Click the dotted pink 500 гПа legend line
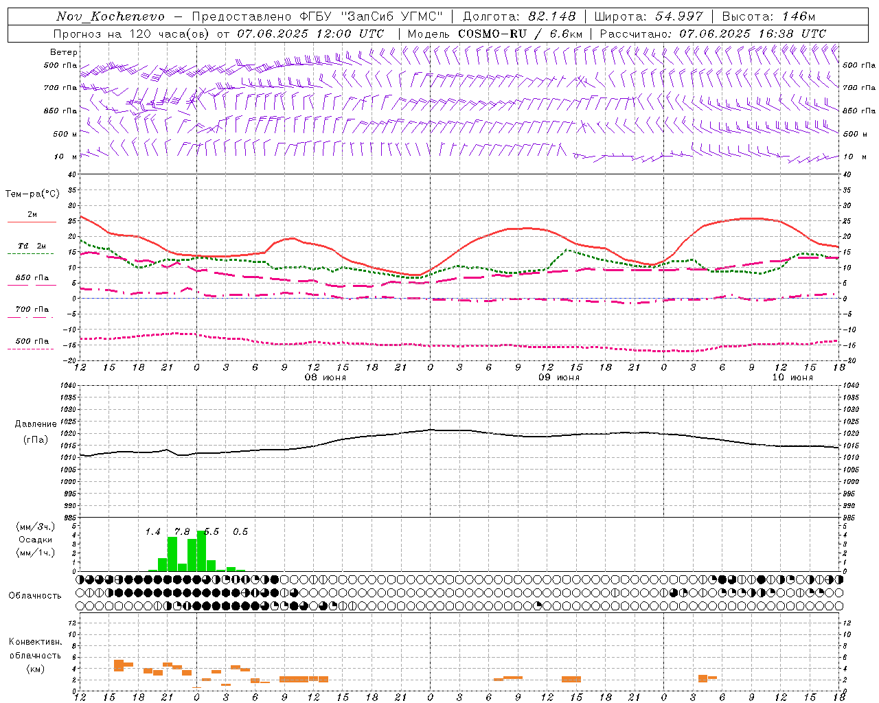 pos(30,349)
